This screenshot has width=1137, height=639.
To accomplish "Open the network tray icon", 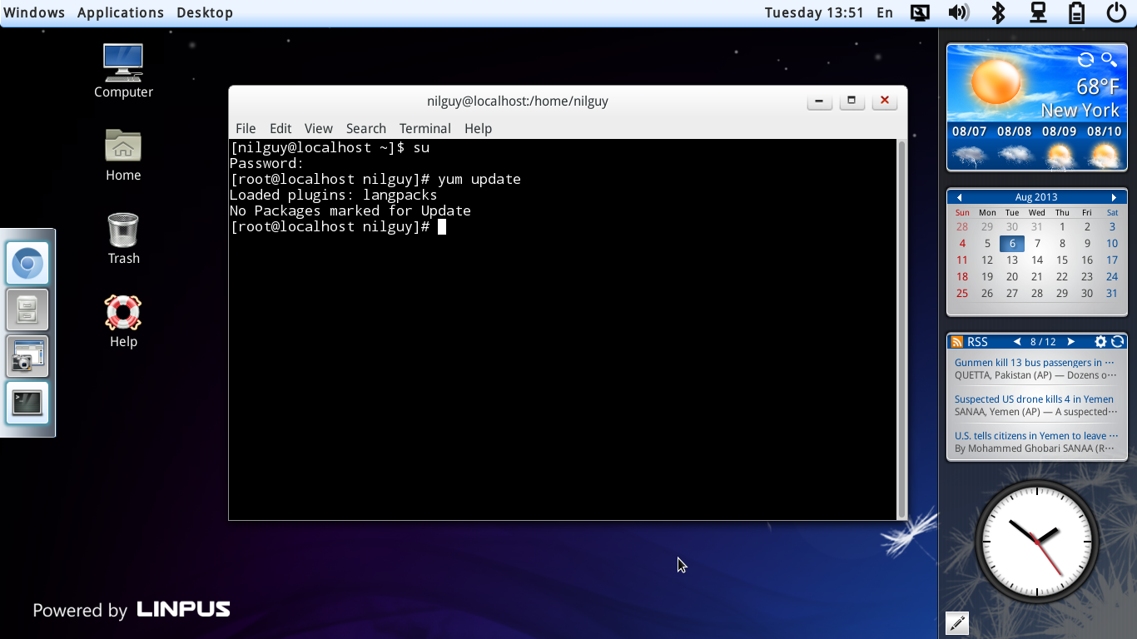I will 1037,12.
